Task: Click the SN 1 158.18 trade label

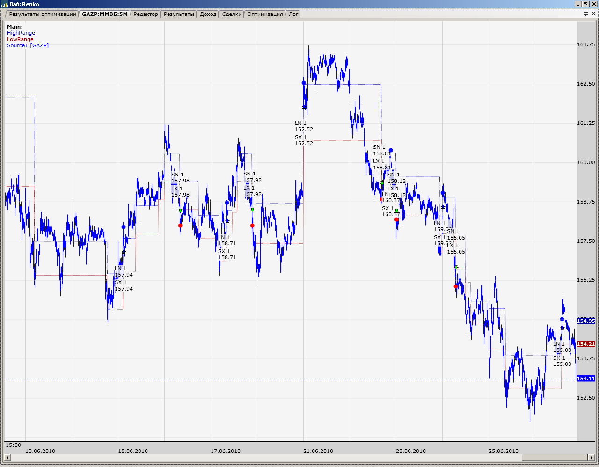Action: click(396, 178)
